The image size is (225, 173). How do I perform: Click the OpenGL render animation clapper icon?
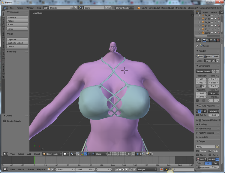(x=151, y=154)
